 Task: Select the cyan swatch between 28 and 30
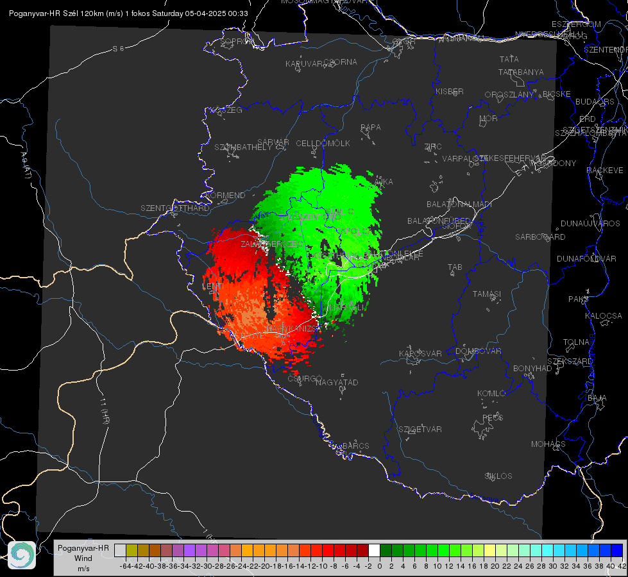coord(548,550)
